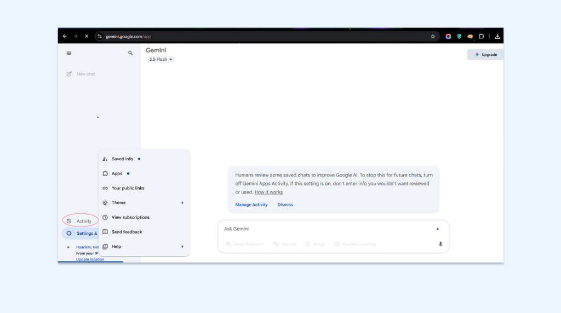Click the green shield extension icon

tap(459, 36)
